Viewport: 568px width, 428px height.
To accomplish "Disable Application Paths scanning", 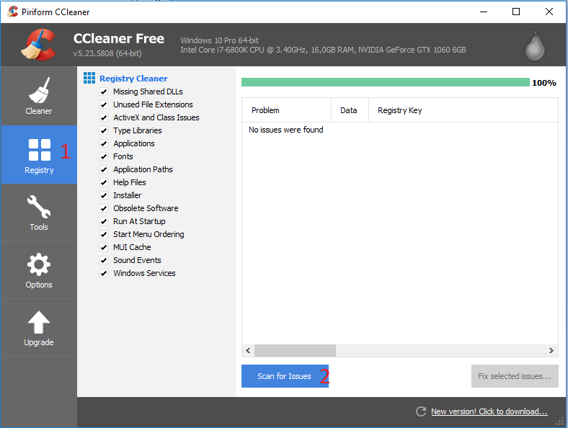I will 104,169.
